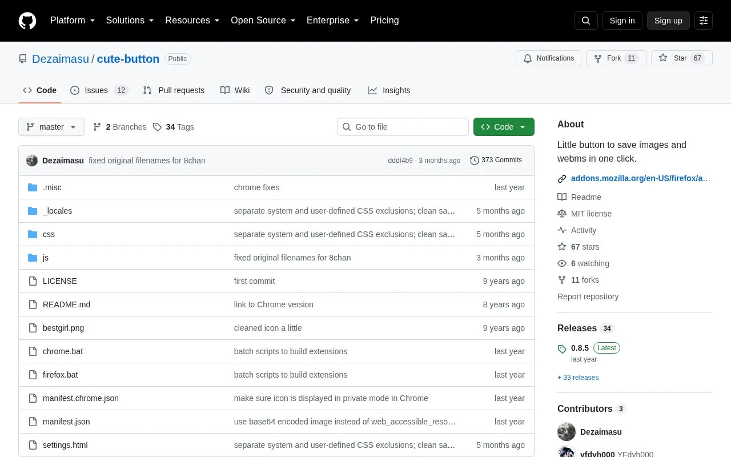View the 6 watching link
731x457 pixels.
point(583,263)
